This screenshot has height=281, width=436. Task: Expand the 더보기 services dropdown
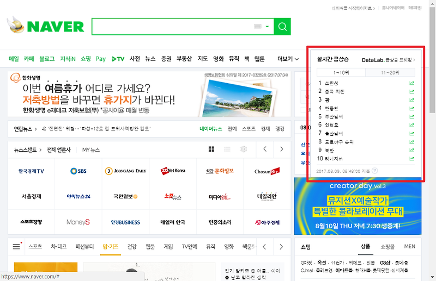coord(288,59)
